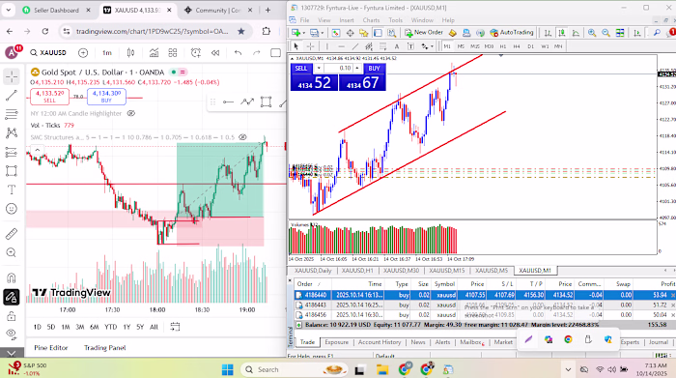This screenshot has width=676, height=378.
Task: Open the 1m interval dropdown in TradingView
Action: (107, 52)
